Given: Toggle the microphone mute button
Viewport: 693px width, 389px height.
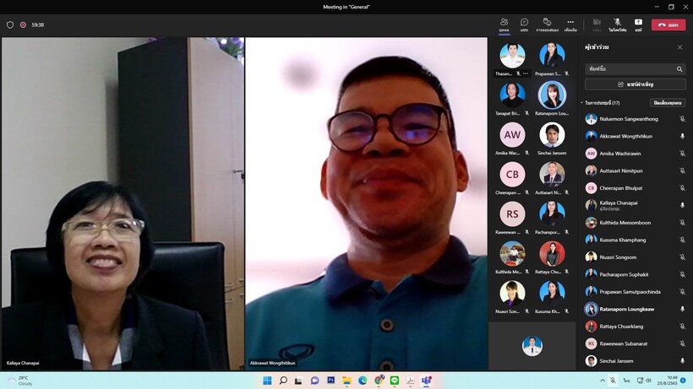Looking at the screenshot, I should click(x=618, y=24).
